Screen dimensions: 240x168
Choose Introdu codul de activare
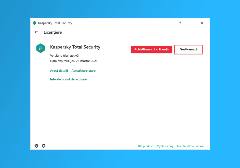(x=68, y=79)
